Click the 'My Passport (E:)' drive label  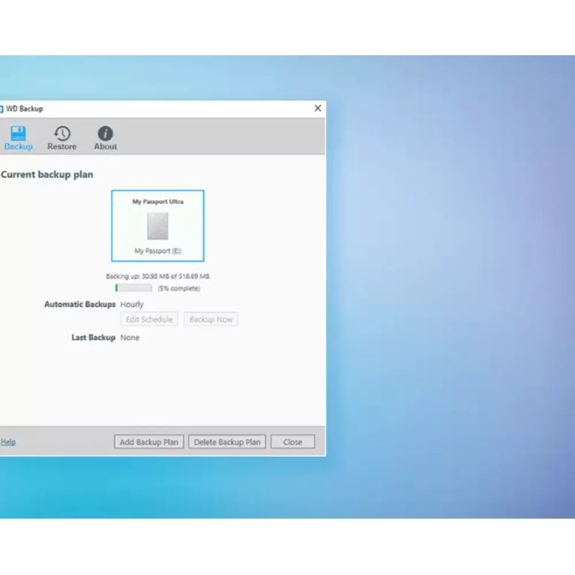(x=158, y=251)
